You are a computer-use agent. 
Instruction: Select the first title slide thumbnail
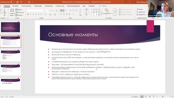(10, 27)
